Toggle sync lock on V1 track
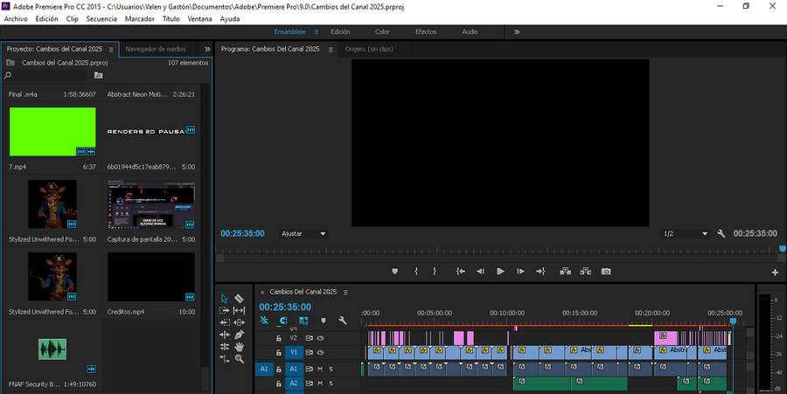This screenshot has width=787, height=394. click(310, 352)
